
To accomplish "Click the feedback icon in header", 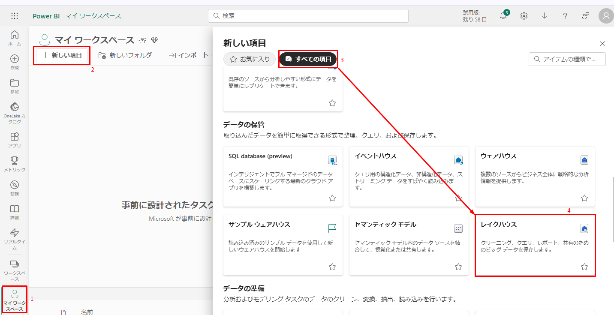I will coord(586,16).
